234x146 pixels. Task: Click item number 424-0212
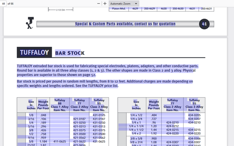(x=172, y=126)
